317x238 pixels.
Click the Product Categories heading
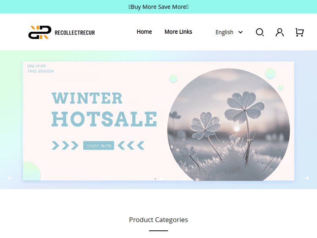click(158, 219)
